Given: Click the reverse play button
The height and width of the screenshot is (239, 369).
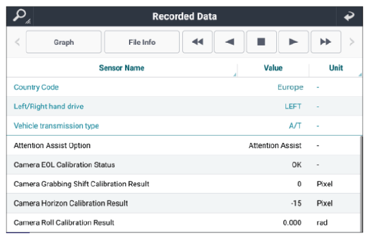Looking at the screenshot, I should [229, 42].
